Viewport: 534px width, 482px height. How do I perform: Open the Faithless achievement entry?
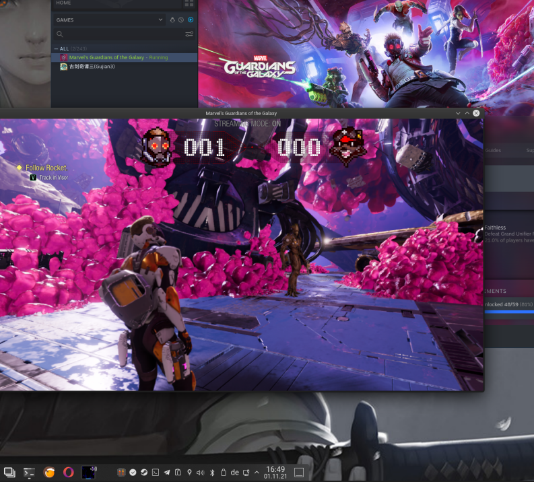(x=509, y=234)
